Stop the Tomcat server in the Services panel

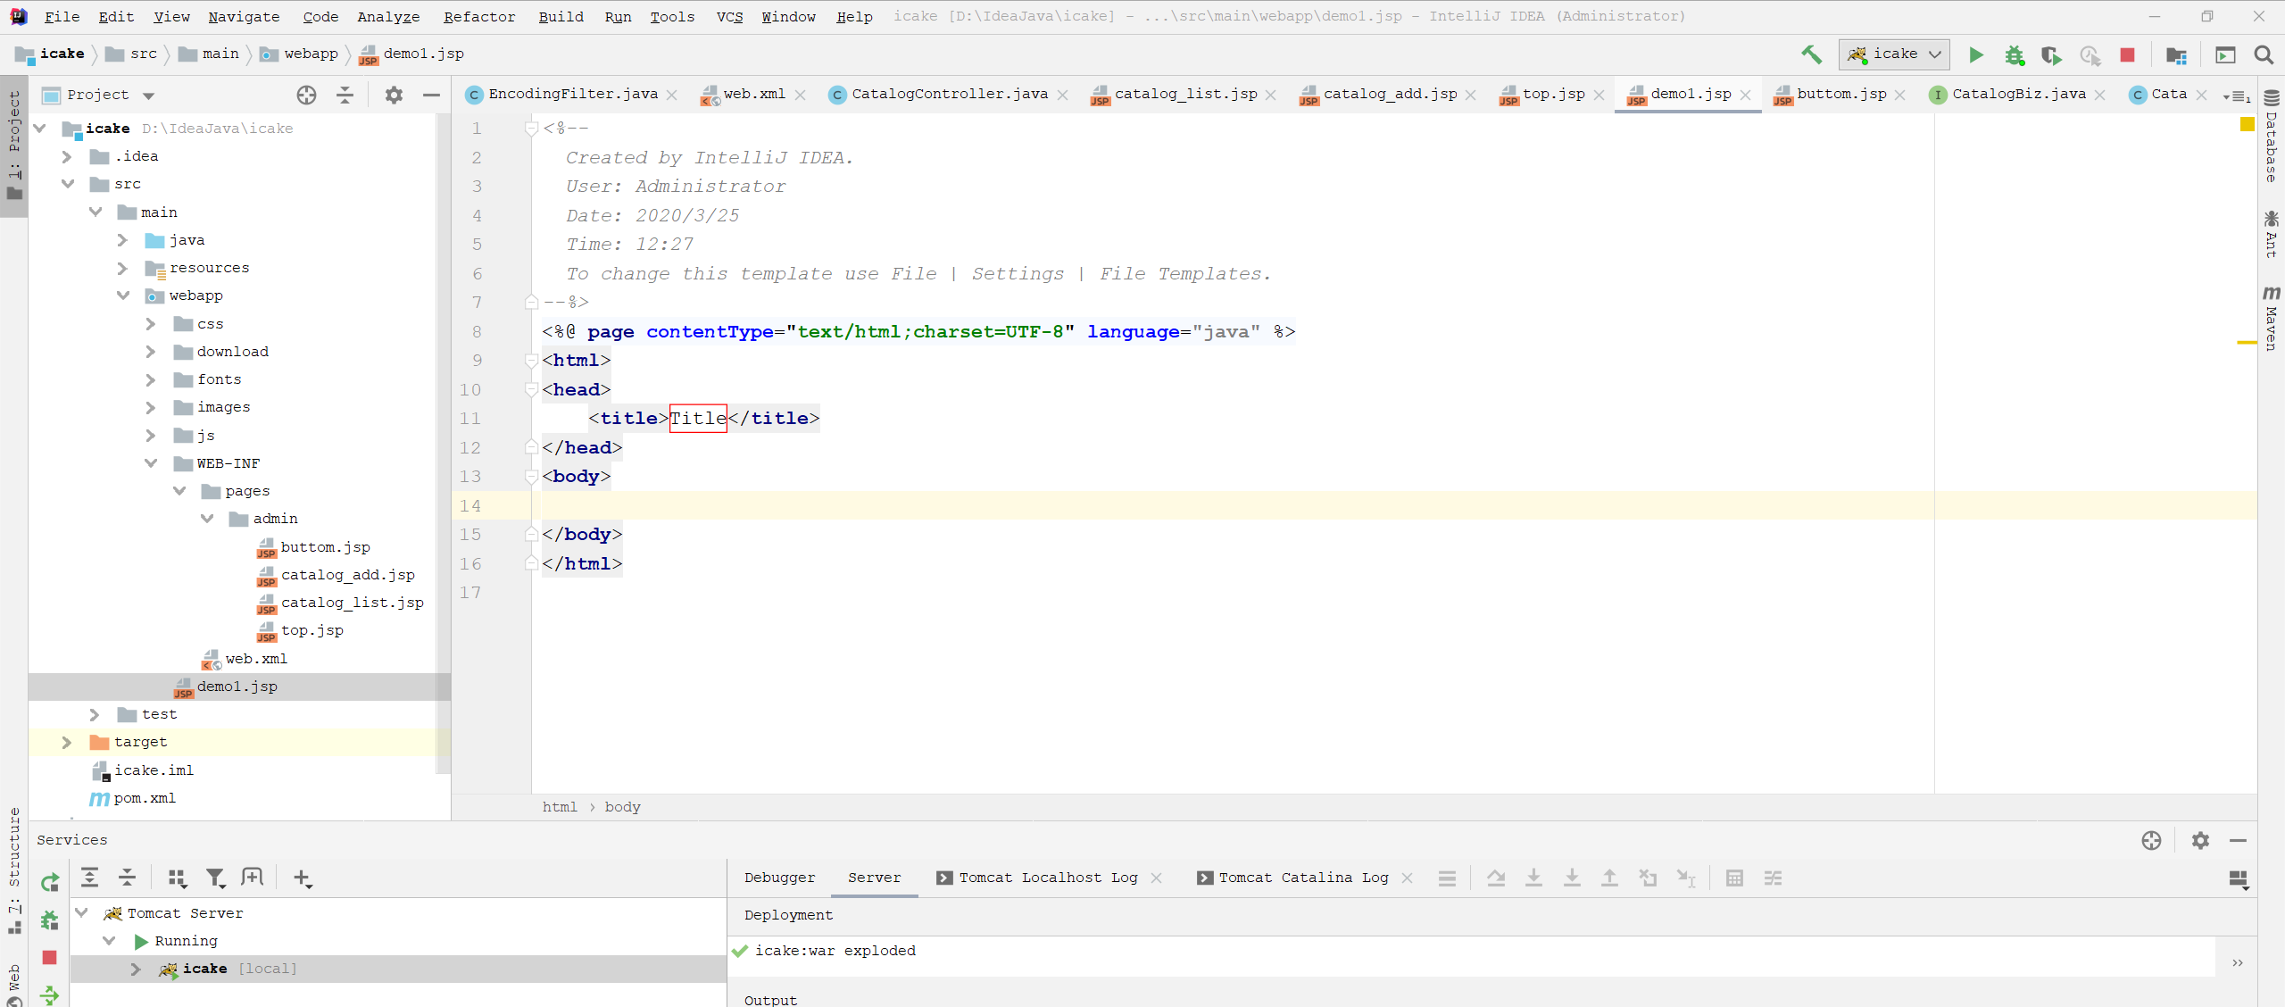pyautogui.click(x=50, y=957)
